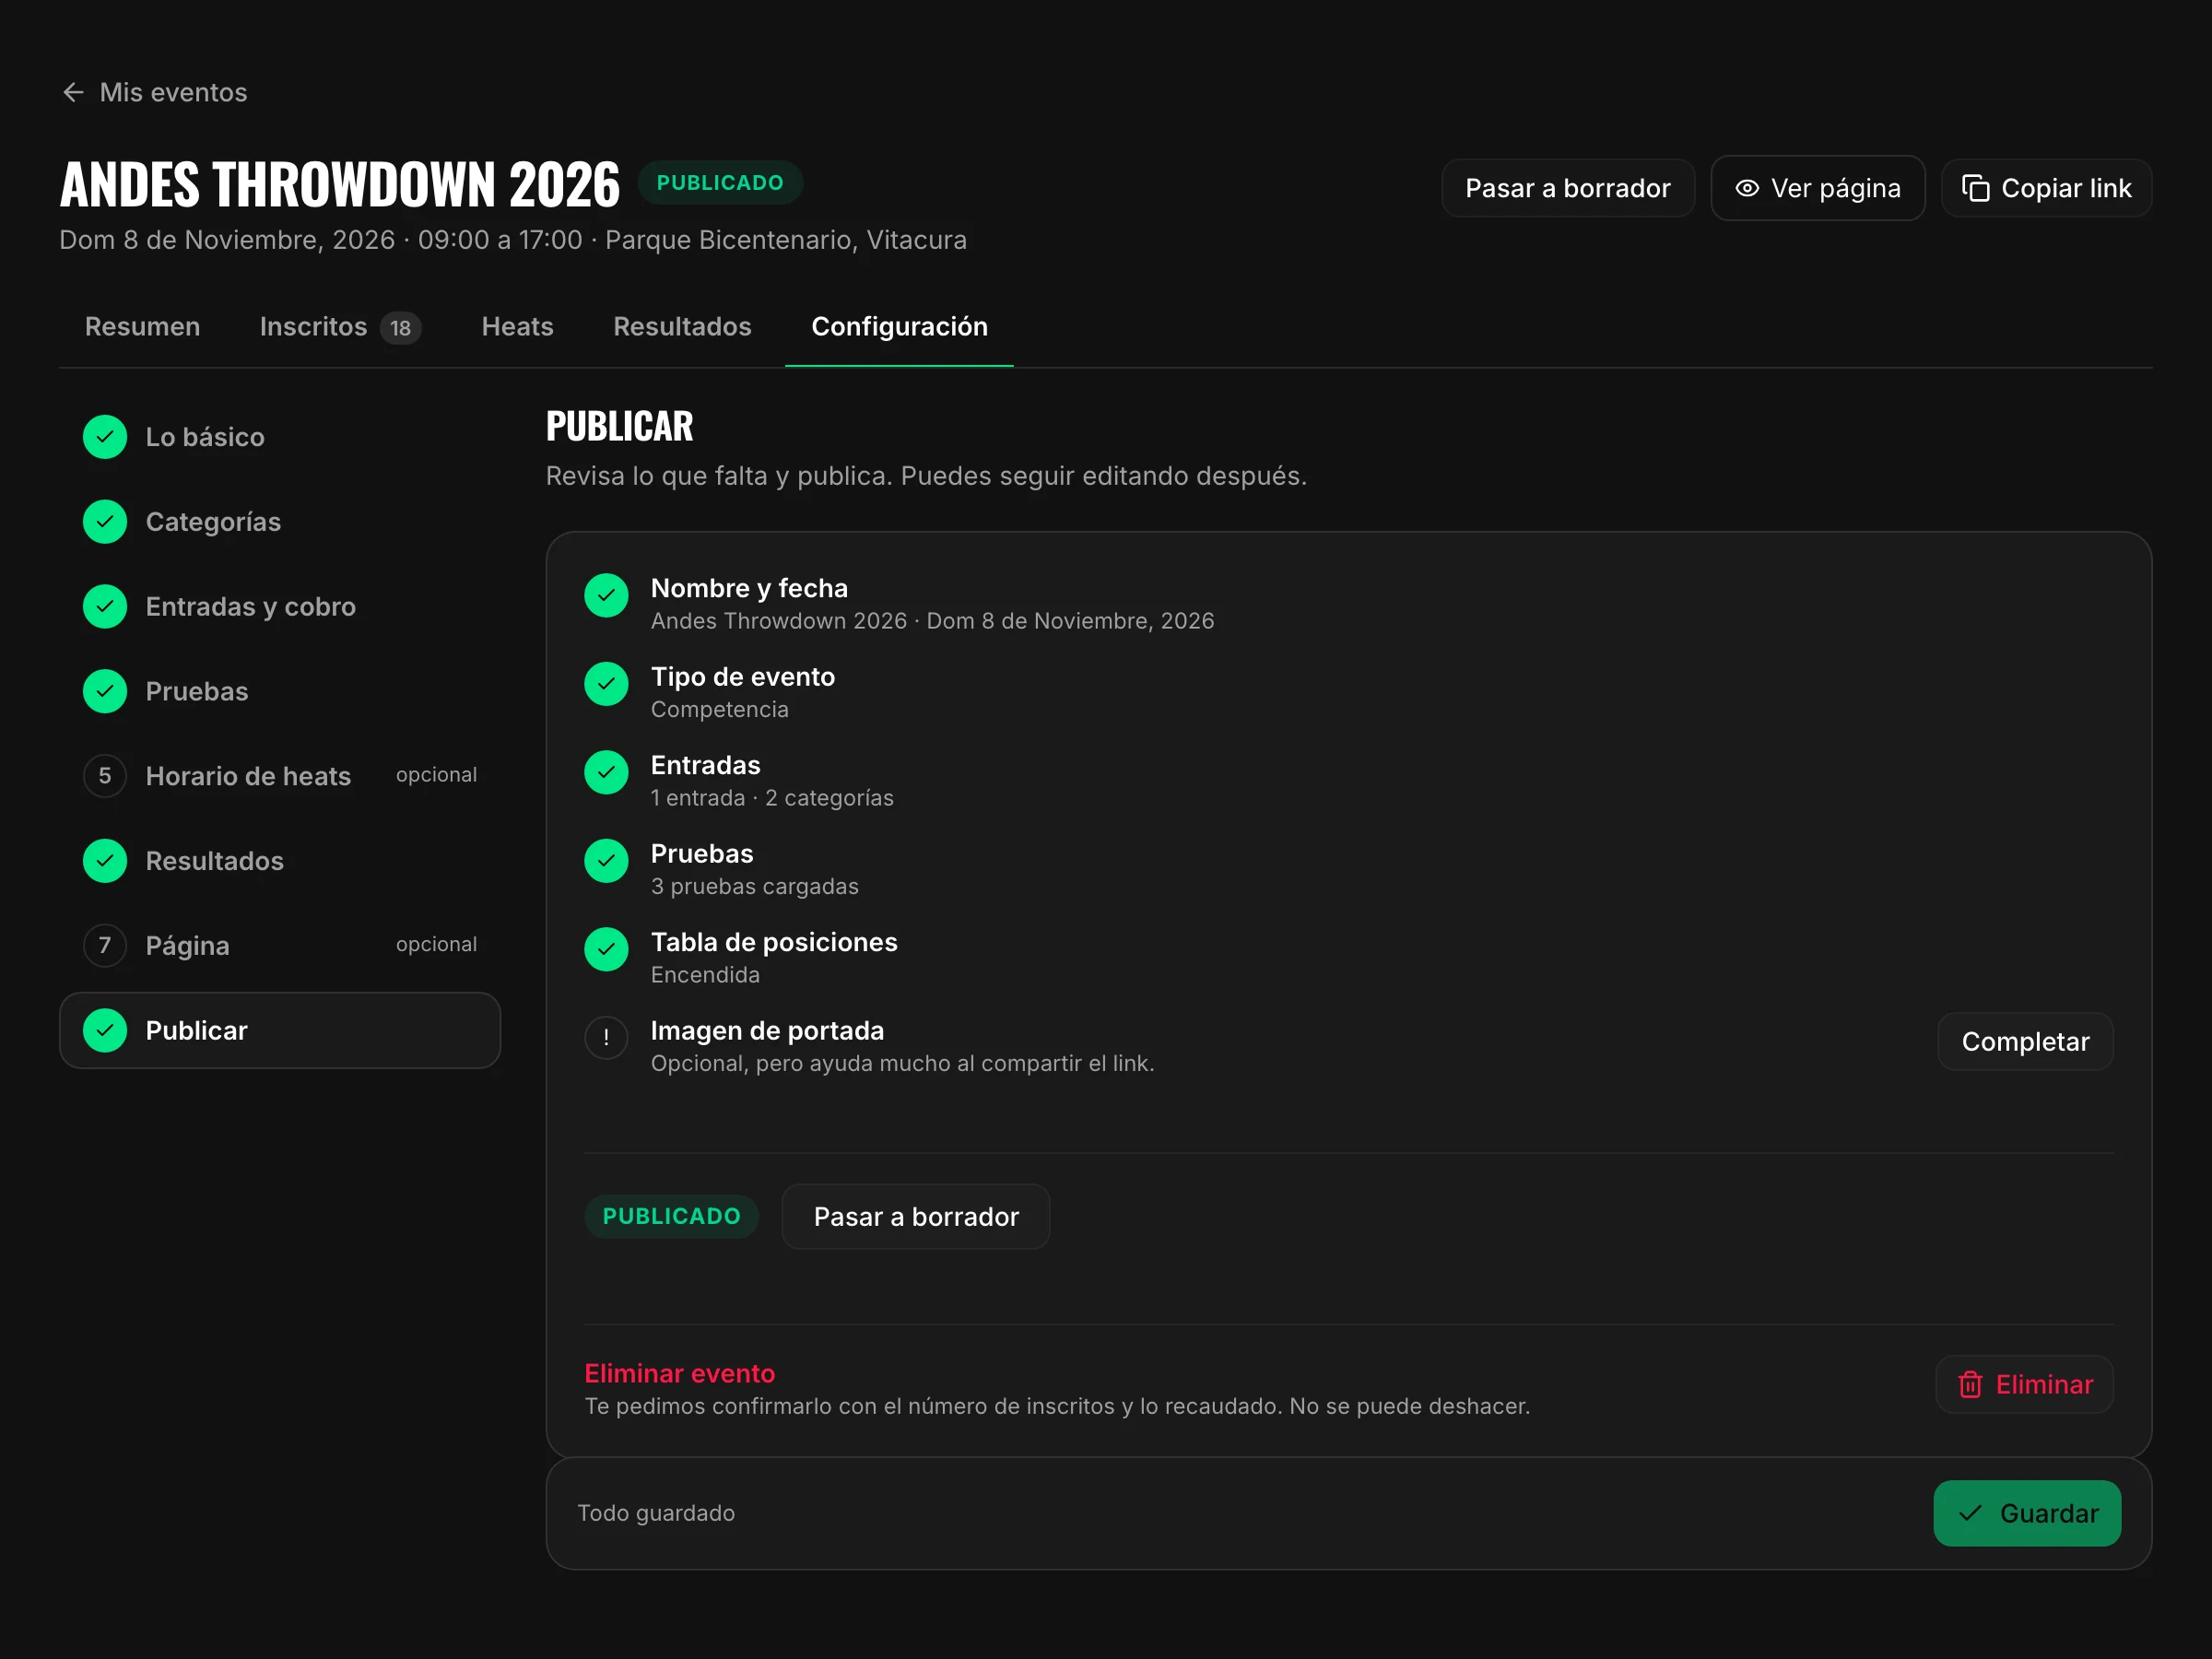This screenshot has width=2212, height=1659.
Task: Click the Todo guardado status text
Action: (x=656, y=1513)
